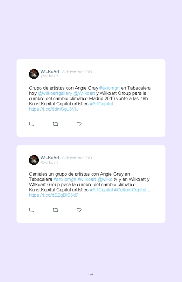Image resolution: width=182 pixels, height=282 pixels.
Task: Like the first tweet with heart icon
Action: click(79, 124)
